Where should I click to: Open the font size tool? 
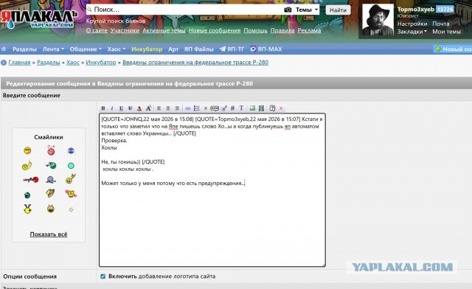tap(148, 108)
